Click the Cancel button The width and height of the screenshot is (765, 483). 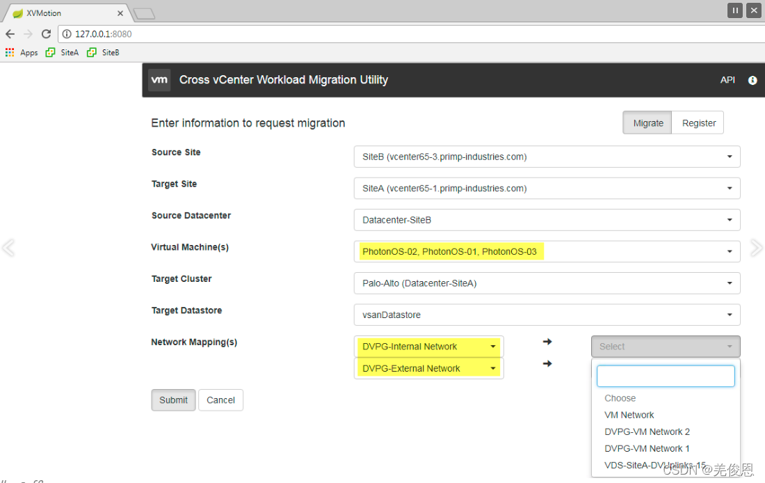tap(220, 400)
